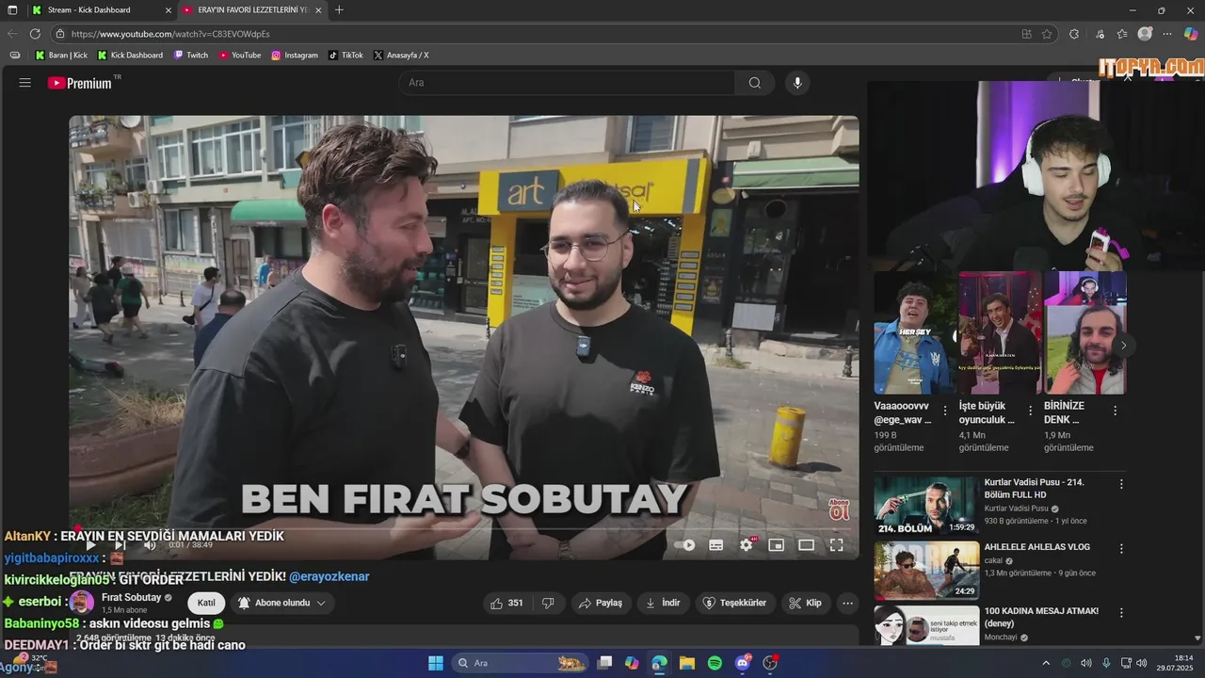The image size is (1205, 678).
Task: Expand the 'Abone olundu' subscription dropdown
Action: click(281, 603)
